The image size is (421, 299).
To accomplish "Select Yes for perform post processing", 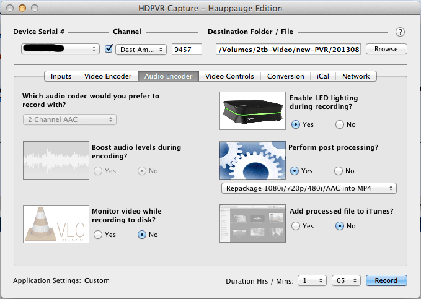I will coord(295,171).
